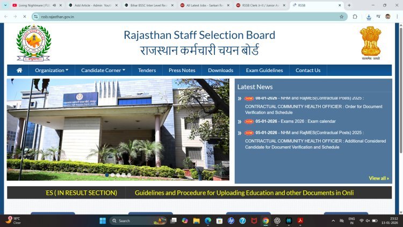
Task: View site information icon in address bar
Action: [36, 17]
